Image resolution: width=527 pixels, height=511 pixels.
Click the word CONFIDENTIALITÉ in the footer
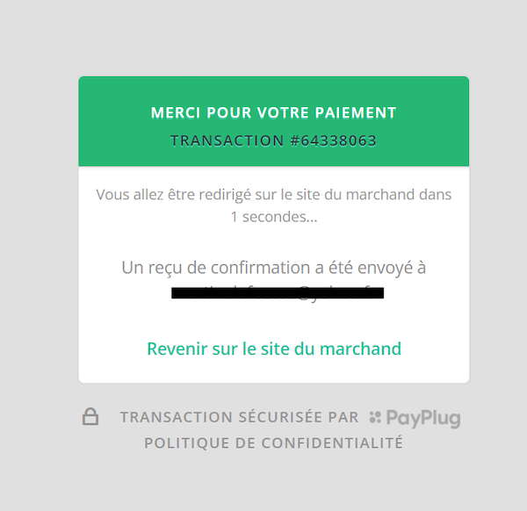point(332,443)
